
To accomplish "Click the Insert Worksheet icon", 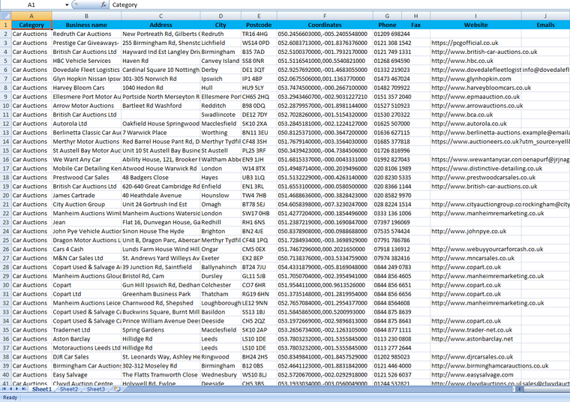I will click(x=117, y=389).
